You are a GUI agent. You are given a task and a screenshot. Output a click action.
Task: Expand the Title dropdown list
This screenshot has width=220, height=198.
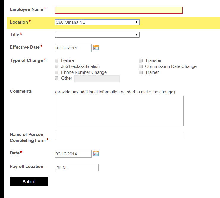click(x=97, y=35)
